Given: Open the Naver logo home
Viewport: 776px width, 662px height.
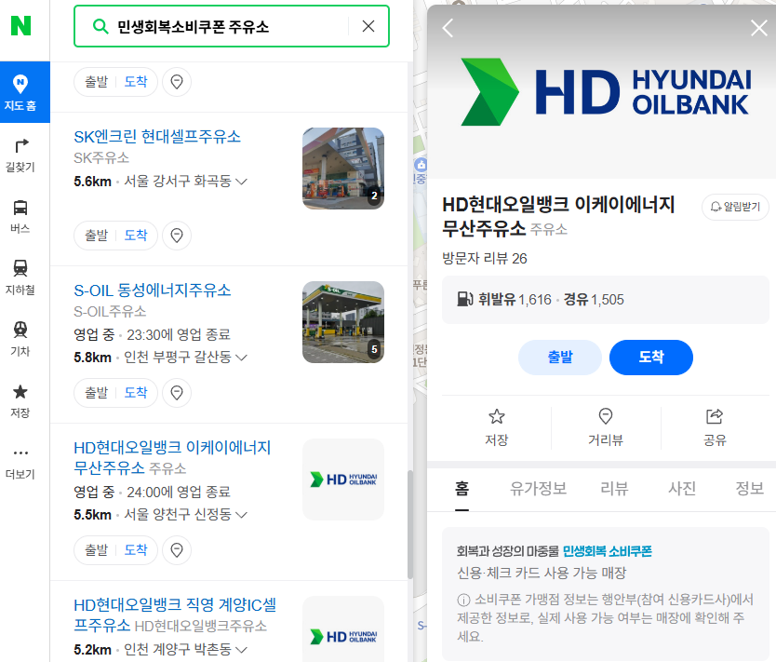Looking at the screenshot, I should point(20,26).
